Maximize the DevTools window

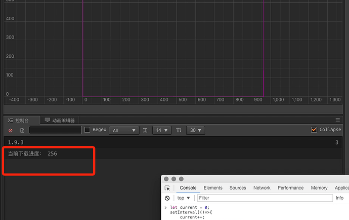(x=182, y=179)
